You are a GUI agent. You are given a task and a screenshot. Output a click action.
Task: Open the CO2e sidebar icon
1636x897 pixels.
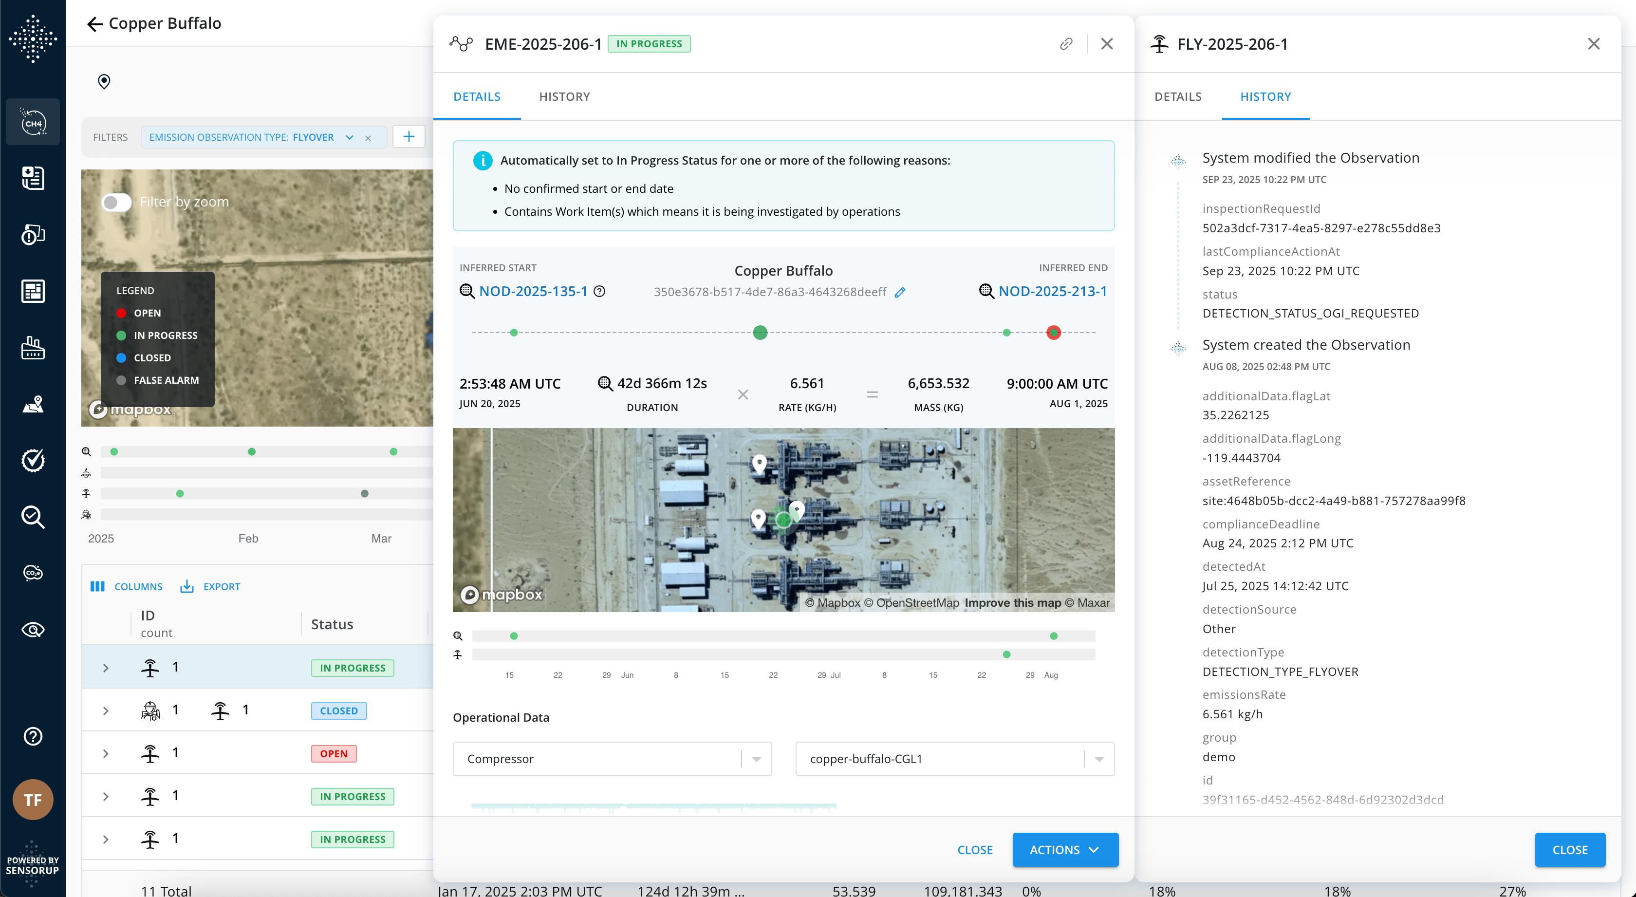pos(33,573)
